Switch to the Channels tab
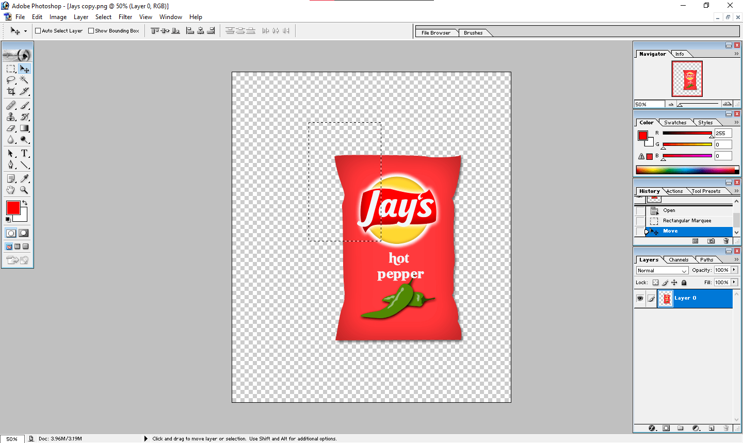 coord(679,260)
